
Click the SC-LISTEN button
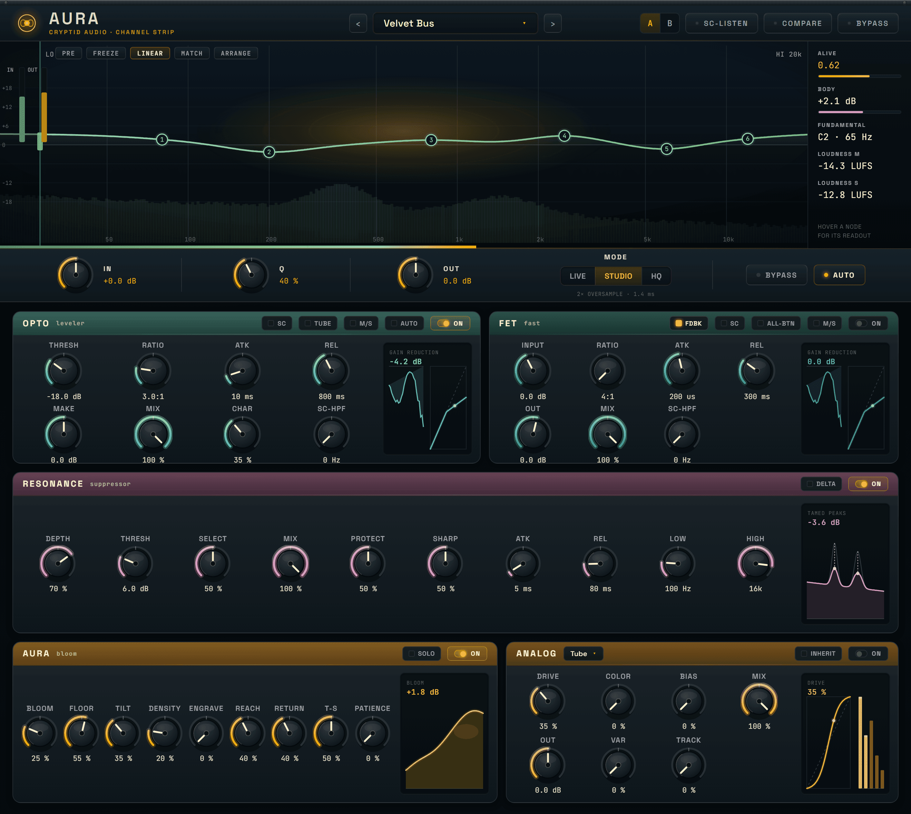[x=722, y=23]
